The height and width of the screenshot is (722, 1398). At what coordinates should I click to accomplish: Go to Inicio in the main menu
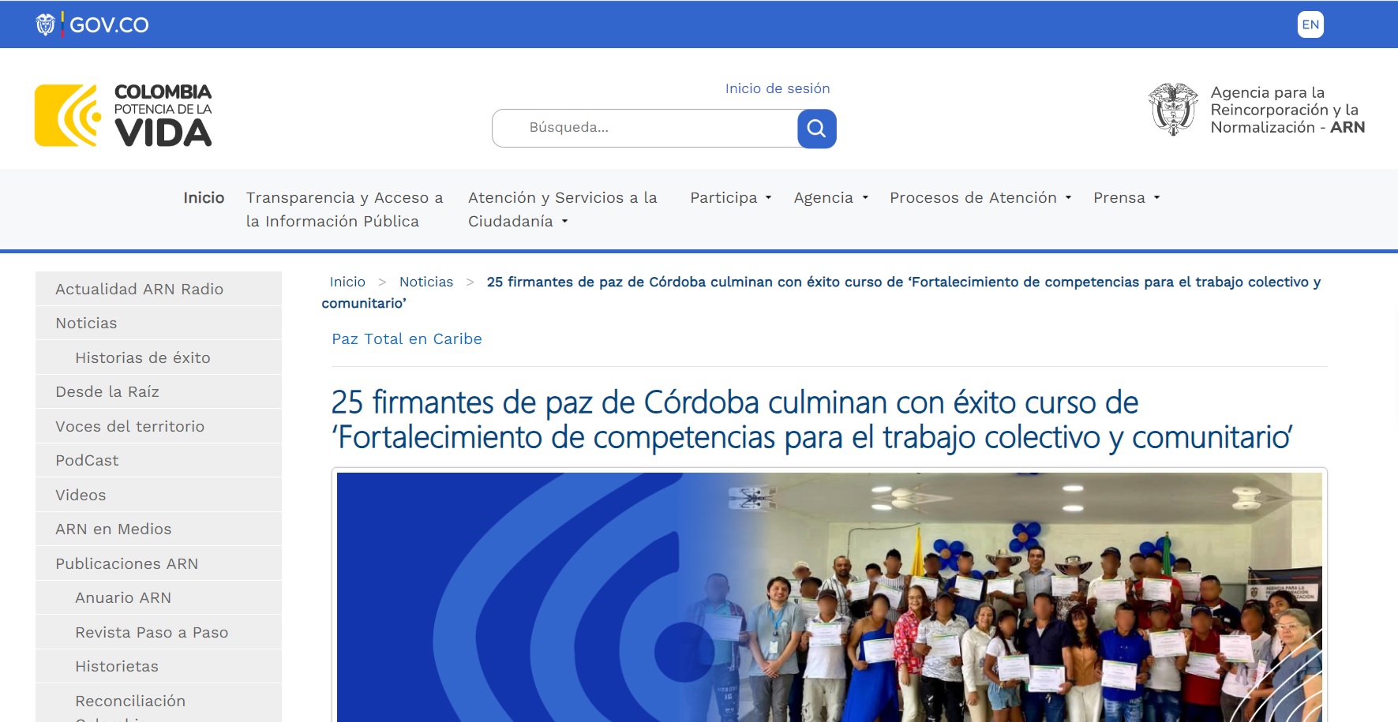[x=204, y=197]
